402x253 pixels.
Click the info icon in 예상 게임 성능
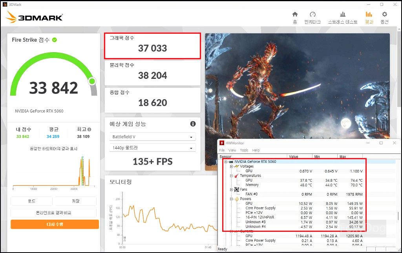[193, 124]
